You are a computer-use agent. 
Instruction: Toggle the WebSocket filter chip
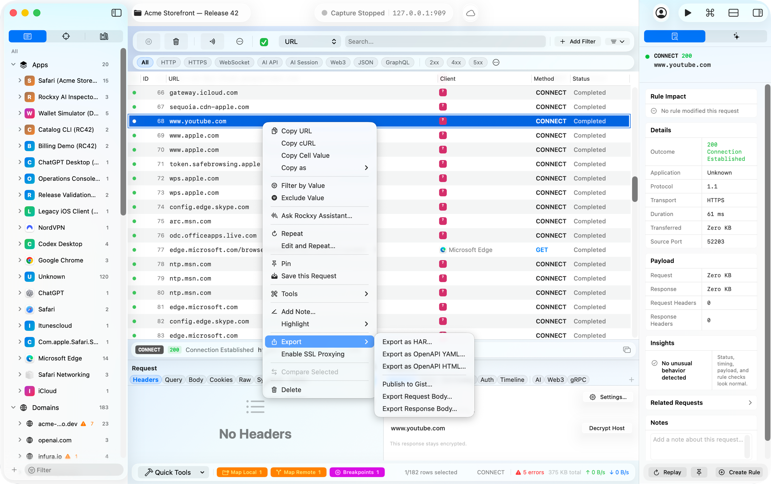[234, 63]
